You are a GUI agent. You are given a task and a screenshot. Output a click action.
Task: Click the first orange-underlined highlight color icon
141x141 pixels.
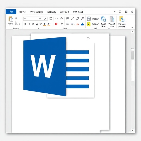pyautogui.click(x=45, y=24)
